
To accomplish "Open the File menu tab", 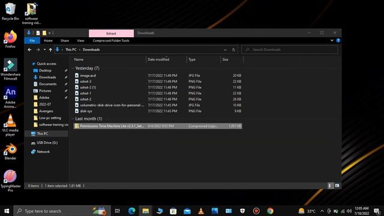I will 32,41.
